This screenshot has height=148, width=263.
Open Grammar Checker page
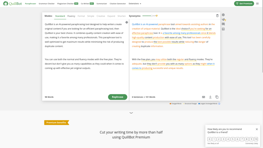tap(47, 4)
